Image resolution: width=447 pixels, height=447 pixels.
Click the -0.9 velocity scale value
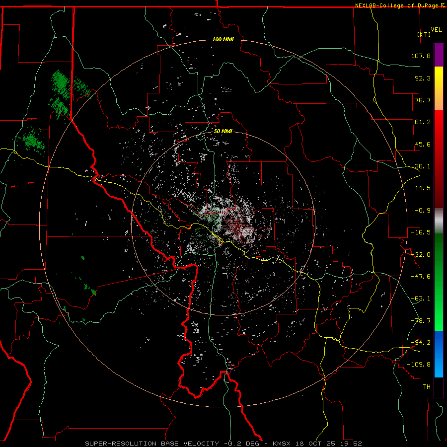(x=423, y=211)
